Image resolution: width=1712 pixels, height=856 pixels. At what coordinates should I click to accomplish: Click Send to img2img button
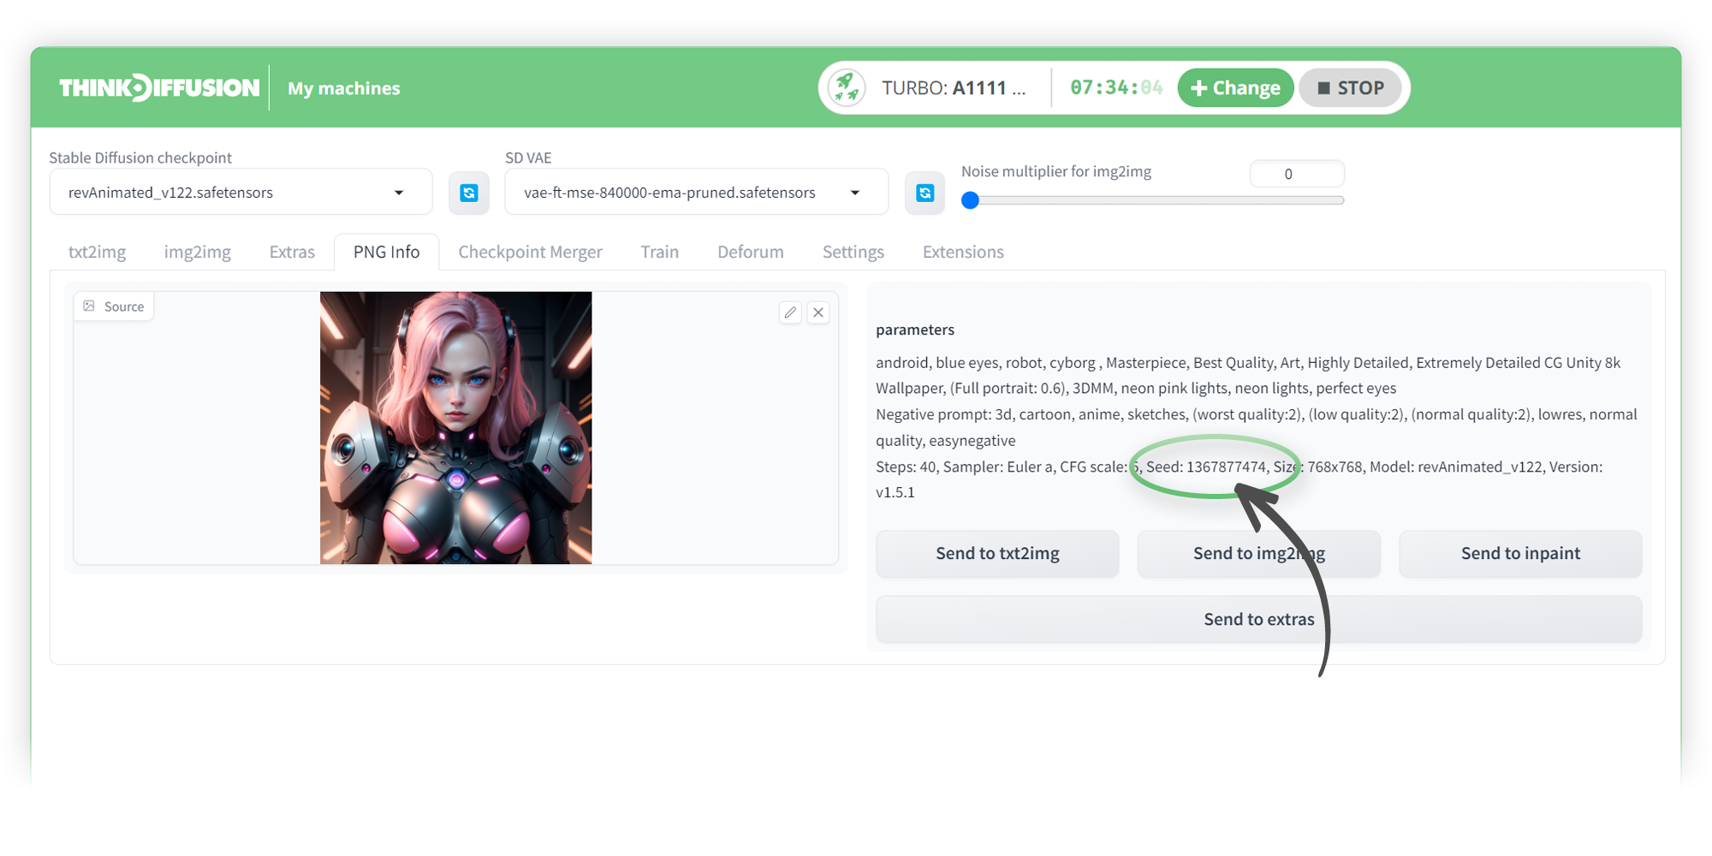[x=1258, y=553]
